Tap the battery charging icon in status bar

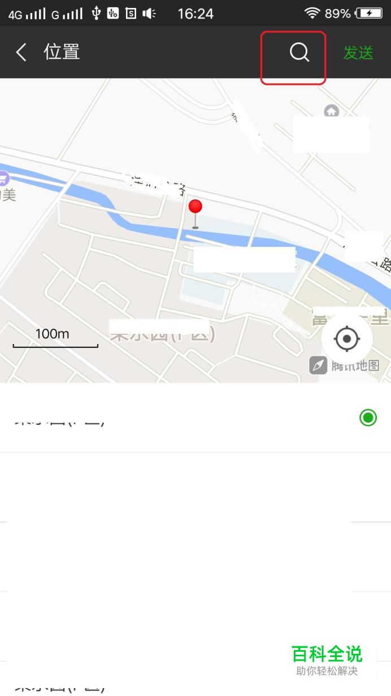[x=370, y=13]
